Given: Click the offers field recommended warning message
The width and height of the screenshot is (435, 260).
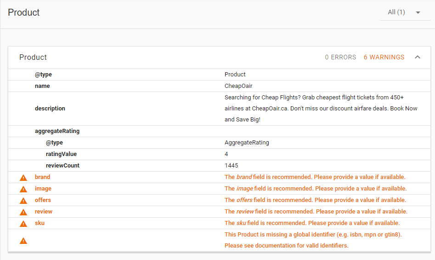Looking at the screenshot, I should pyautogui.click(x=315, y=200).
